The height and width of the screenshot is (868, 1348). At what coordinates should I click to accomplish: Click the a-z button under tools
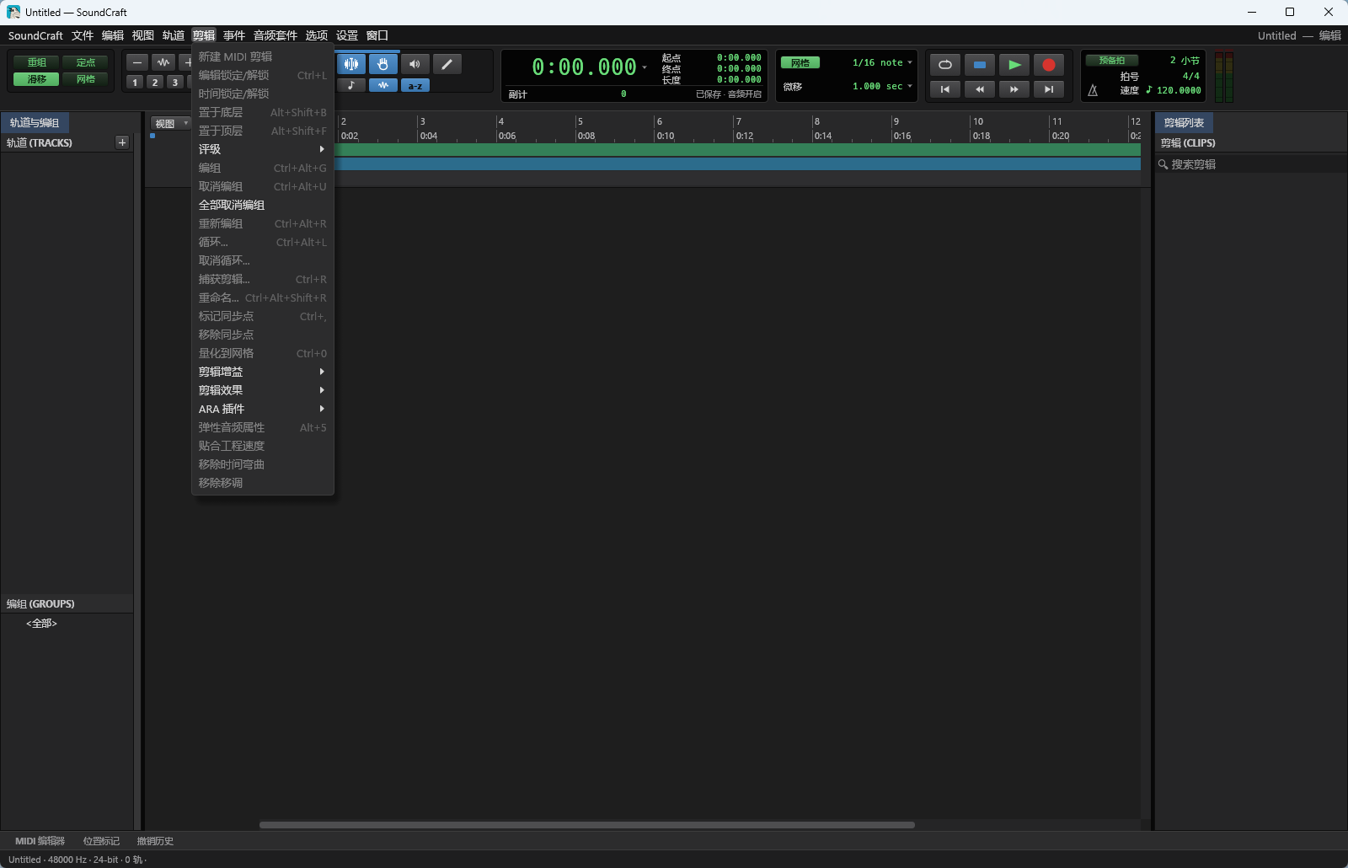click(x=415, y=85)
